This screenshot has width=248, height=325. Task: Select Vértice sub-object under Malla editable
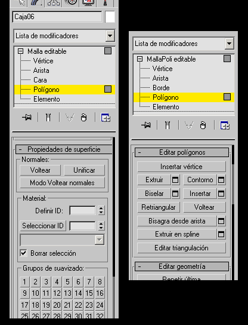pyautogui.click(x=44, y=61)
